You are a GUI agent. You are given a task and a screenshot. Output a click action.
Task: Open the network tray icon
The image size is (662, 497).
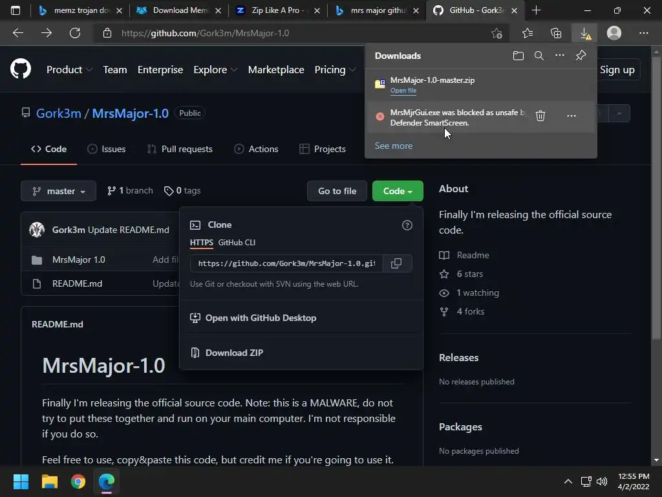pos(586,481)
